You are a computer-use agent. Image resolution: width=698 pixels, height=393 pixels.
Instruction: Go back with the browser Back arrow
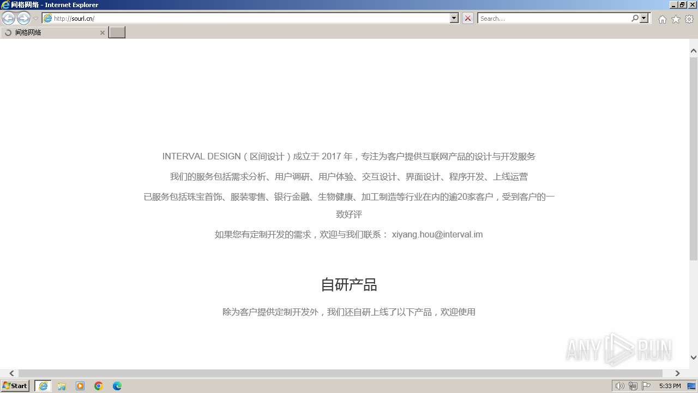[8, 19]
